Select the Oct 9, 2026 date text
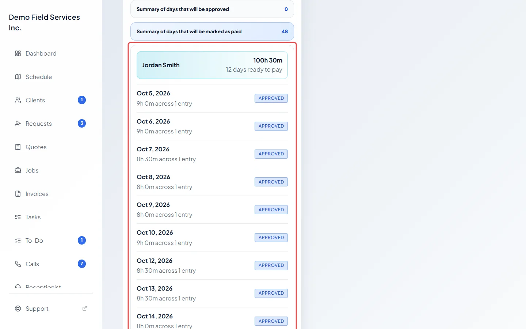 [x=153, y=205]
